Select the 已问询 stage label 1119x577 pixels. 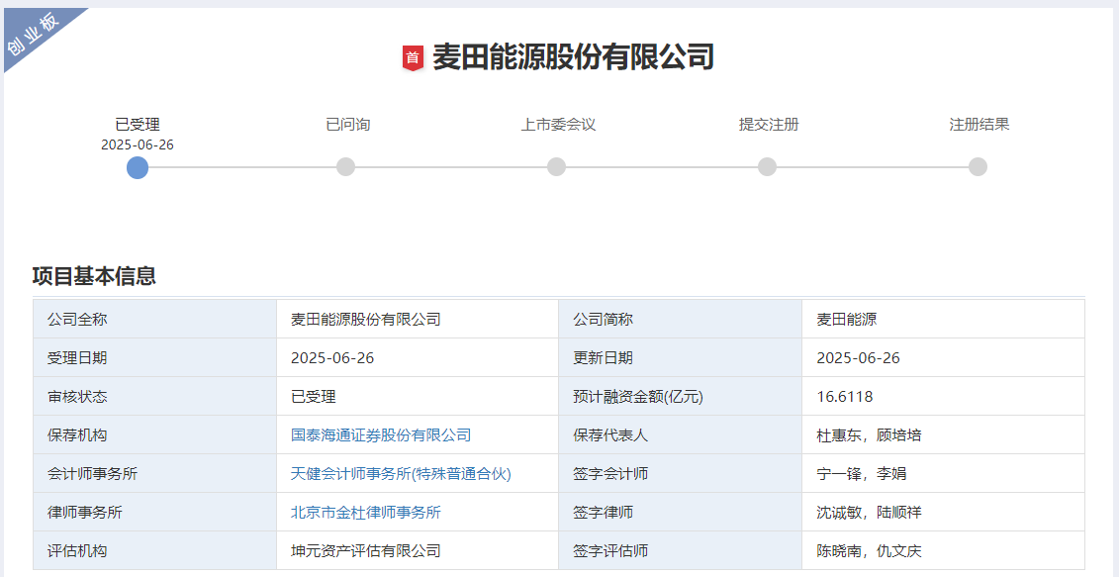click(x=346, y=124)
